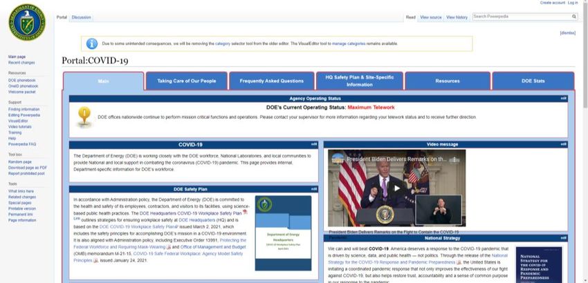Open the View history tab
Image resolution: width=588 pixels, height=283 pixels.
[457, 17]
